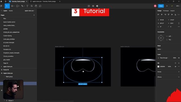Open Frame tool dropdown arrow
Image resolution: width=181 pixels, height=102 pixels.
(x=14, y=6)
